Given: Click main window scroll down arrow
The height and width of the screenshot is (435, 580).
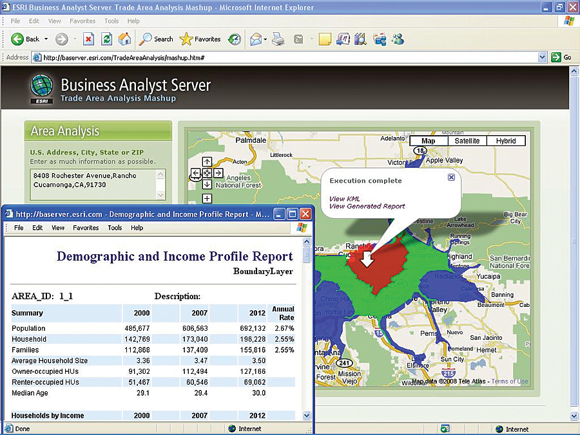Looking at the screenshot, I should click(574, 416).
